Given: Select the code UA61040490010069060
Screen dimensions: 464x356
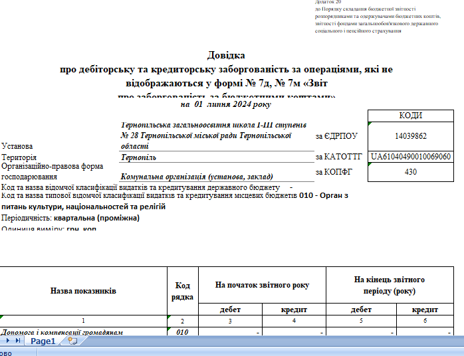Looking at the screenshot, I should tap(410, 157).
